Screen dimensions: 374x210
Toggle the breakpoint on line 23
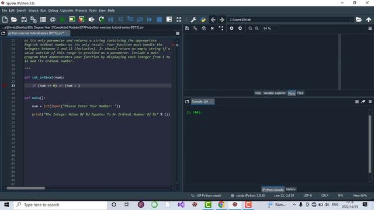tap(4, 86)
